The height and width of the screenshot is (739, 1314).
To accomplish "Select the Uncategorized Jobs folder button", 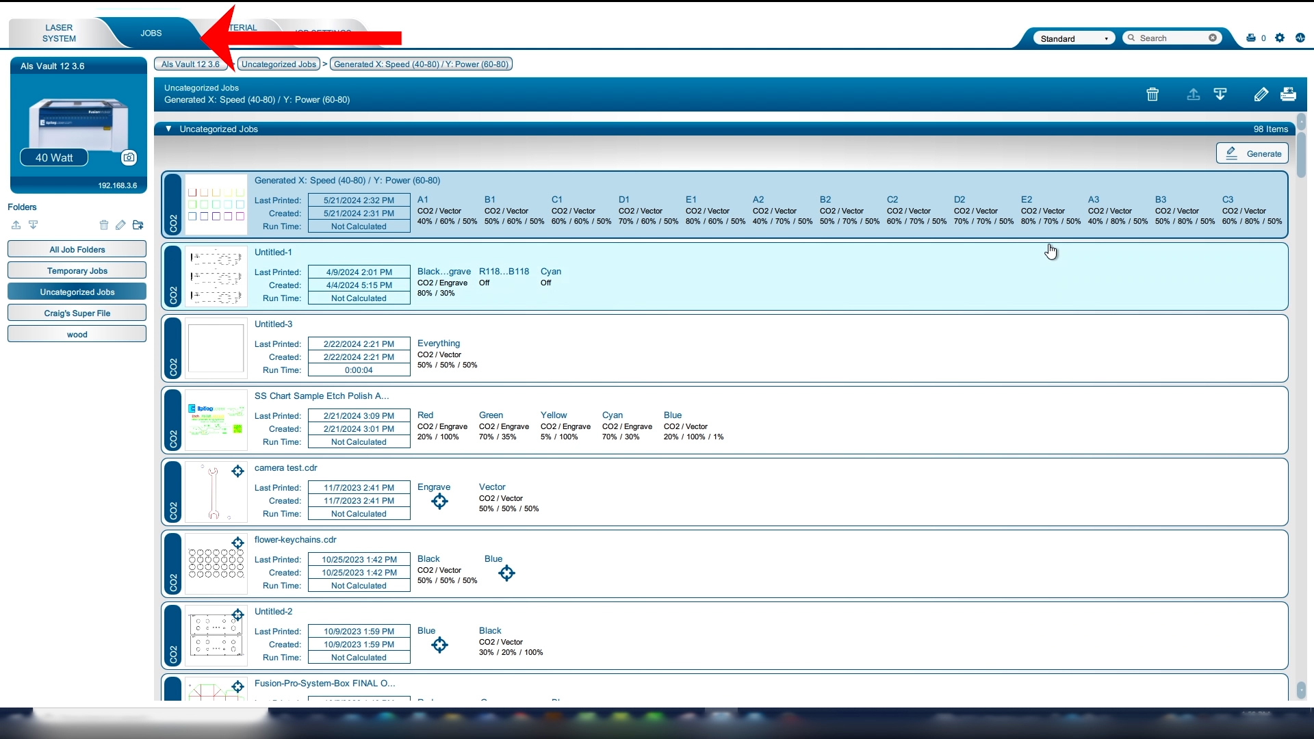I will (x=77, y=292).
